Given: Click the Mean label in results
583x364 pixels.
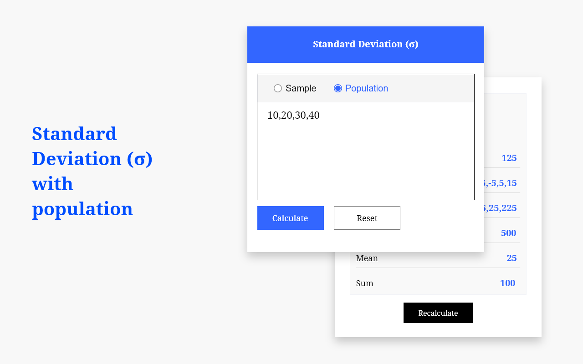Looking at the screenshot, I should pos(367,258).
